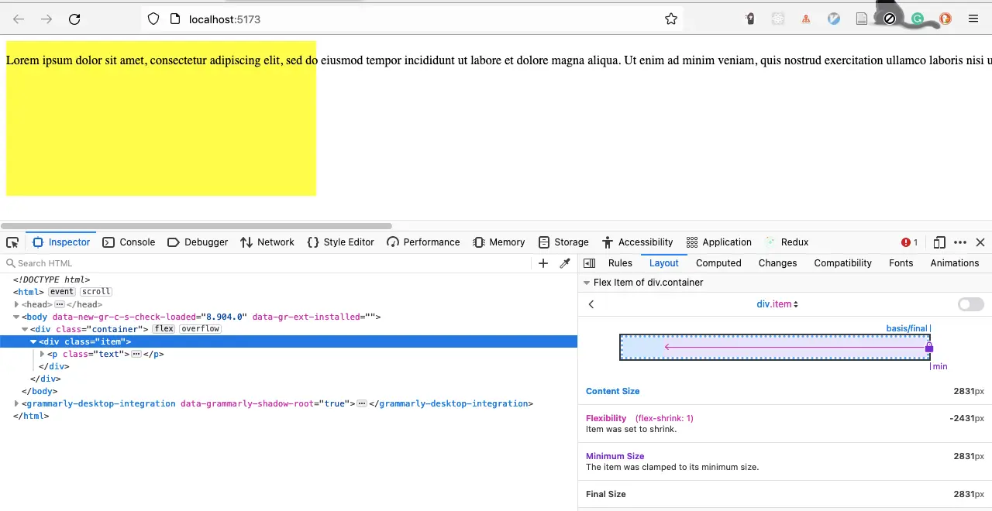Toggle the scroll badge on html element
Screen dimensions: 992x511
point(96,292)
